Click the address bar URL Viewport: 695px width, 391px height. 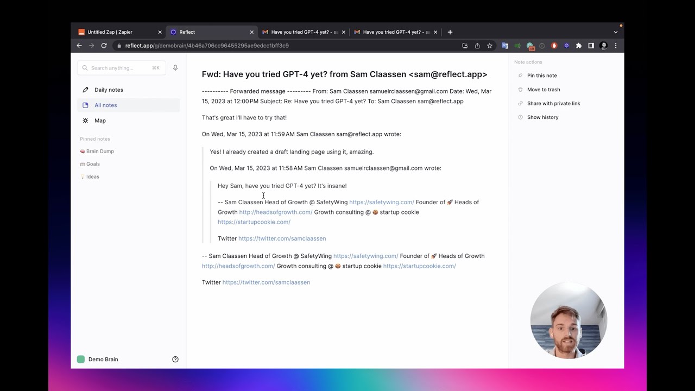coord(207,46)
